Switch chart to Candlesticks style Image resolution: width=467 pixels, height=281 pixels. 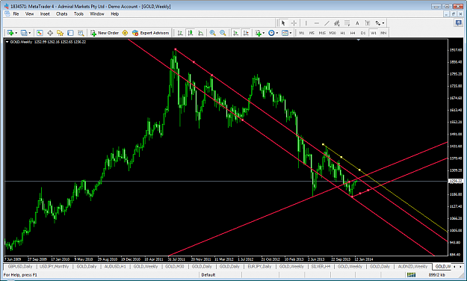pyautogui.click(x=191, y=33)
